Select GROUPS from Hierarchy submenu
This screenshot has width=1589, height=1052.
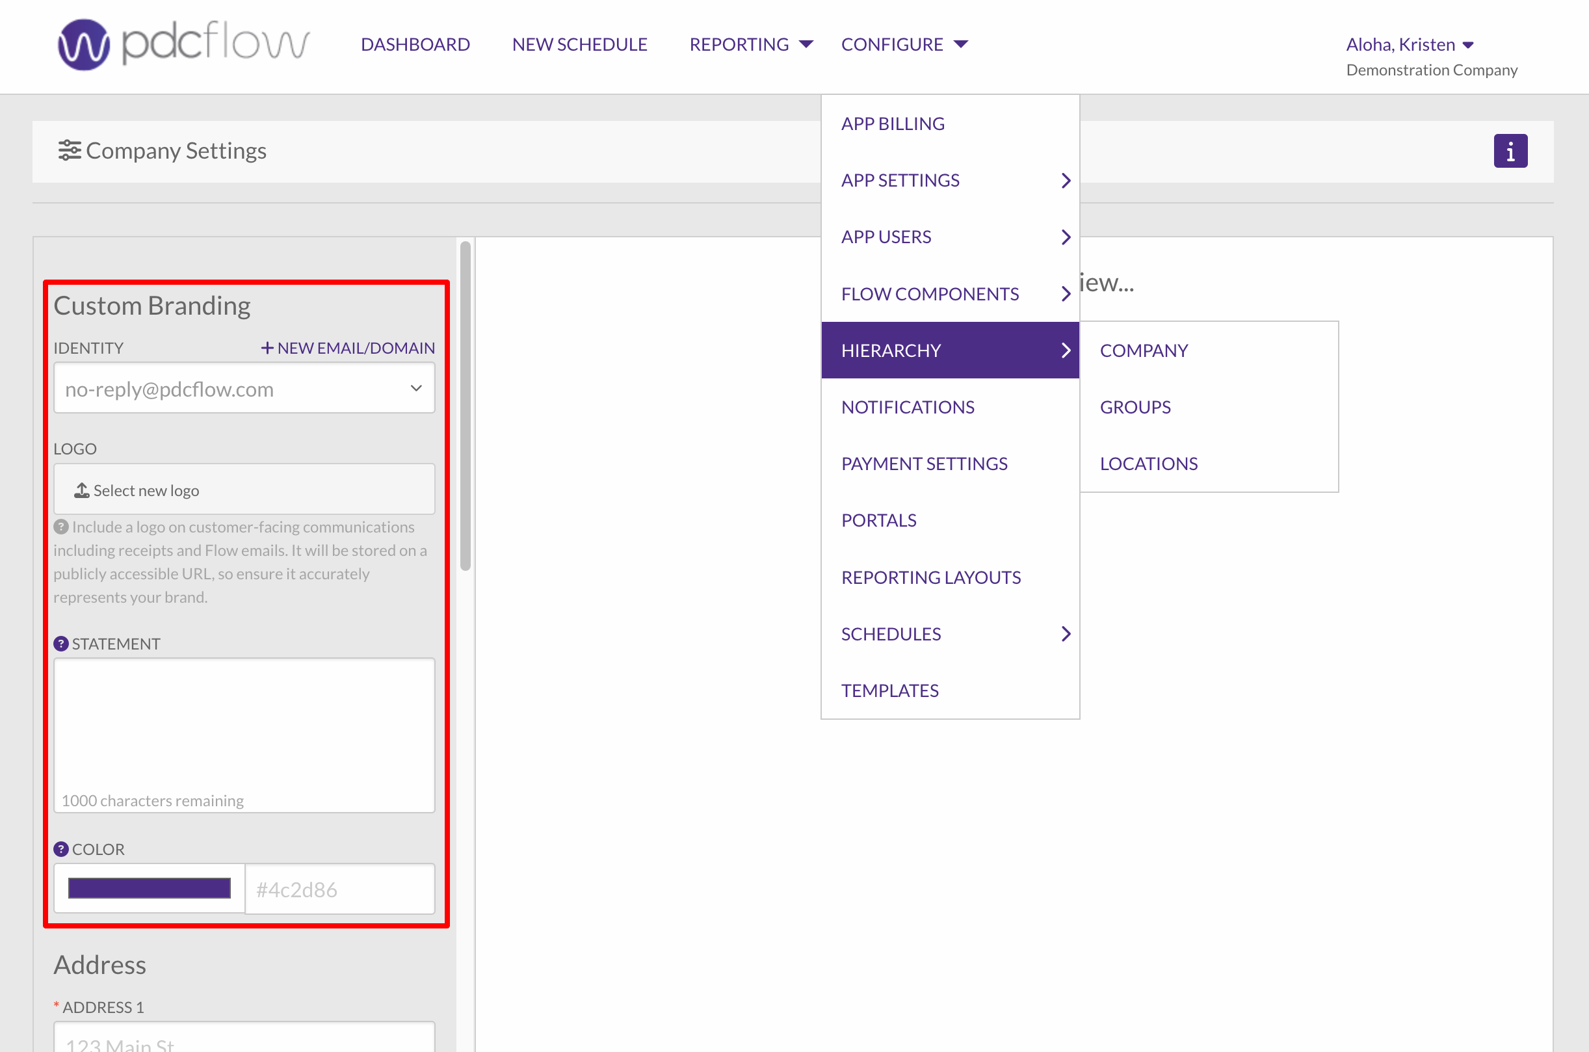click(1135, 406)
